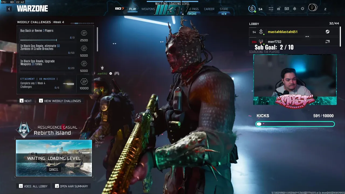Click the XP icon above 2500
This screenshot has height=194, width=345.
click(84, 33)
